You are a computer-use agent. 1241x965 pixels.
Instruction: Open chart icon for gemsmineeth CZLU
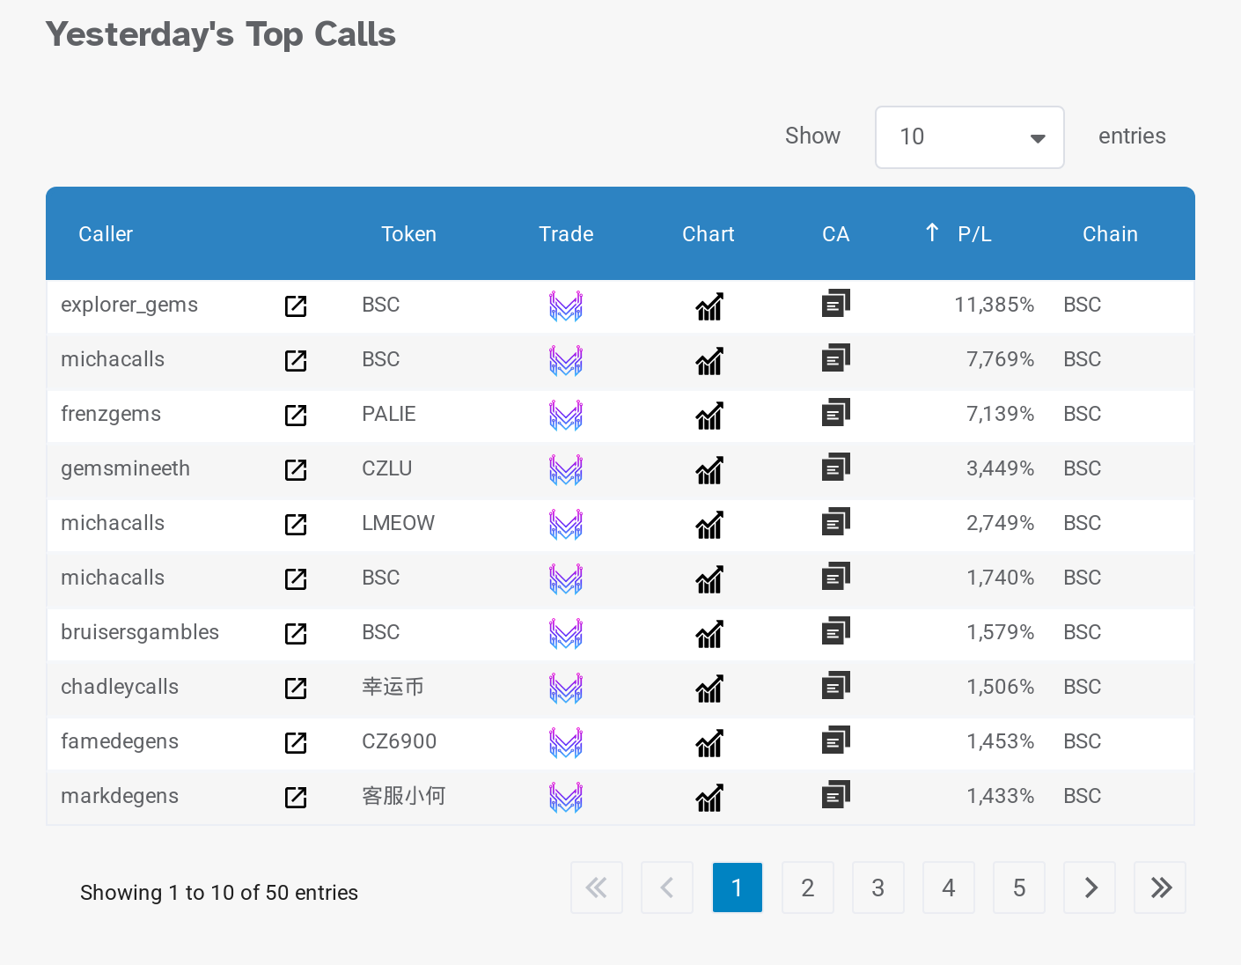(x=709, y=470)
